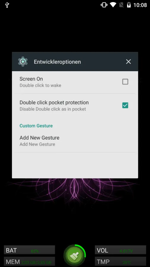Tap the 10:08 clock display
Image resolution: width=150 pixels, height=267 pixels.
coord(140,5)
